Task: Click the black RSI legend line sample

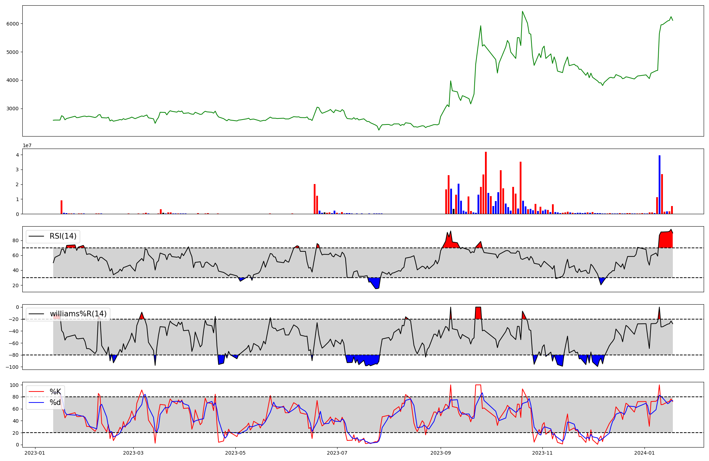Action: tap(36, 236)
